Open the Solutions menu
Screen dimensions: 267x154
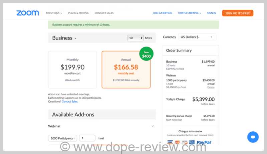[54, 13]
